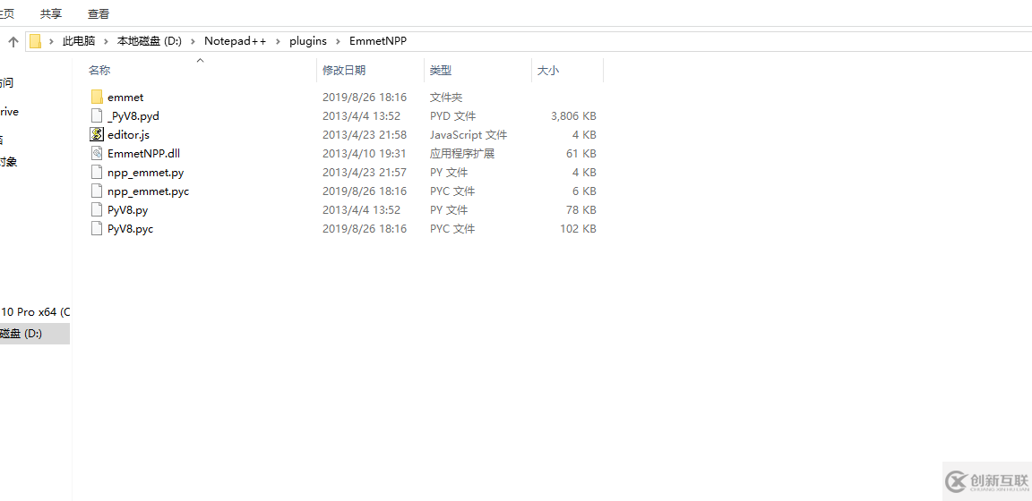Viewport: 1032px width, 501px height.
Task: Click the address bar folder icon
Action: click(36, 41)
